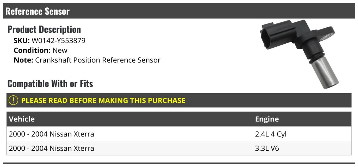Click the Engine column header

(x=267, y=119)
